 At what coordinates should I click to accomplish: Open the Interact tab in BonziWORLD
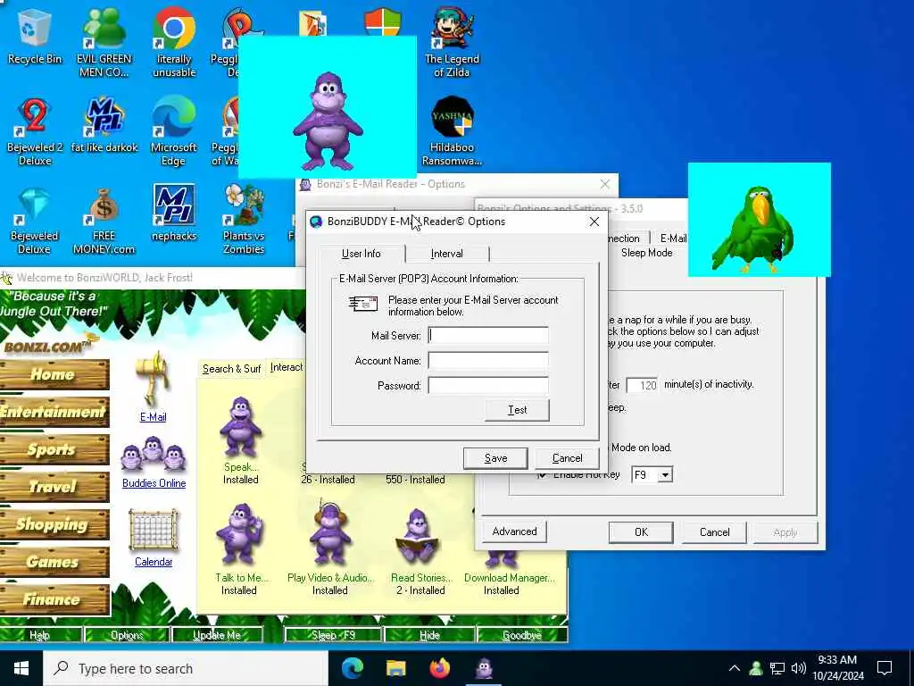coord(287,367)
